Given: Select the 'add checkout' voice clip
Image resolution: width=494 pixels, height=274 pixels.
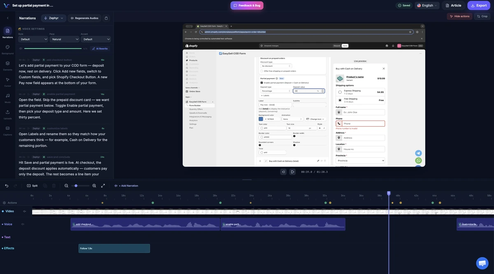Looking at the screenshot, I should tap(145, 224).
